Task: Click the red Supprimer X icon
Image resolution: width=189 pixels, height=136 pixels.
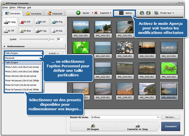Action: click(x=96, y=13)
